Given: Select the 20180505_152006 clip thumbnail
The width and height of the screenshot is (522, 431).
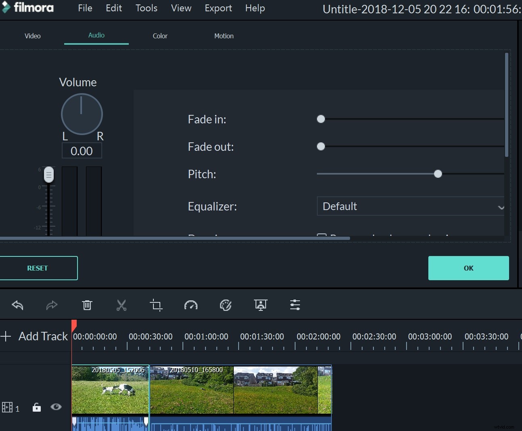Looking at the screenshot, I should pos(110,389).
